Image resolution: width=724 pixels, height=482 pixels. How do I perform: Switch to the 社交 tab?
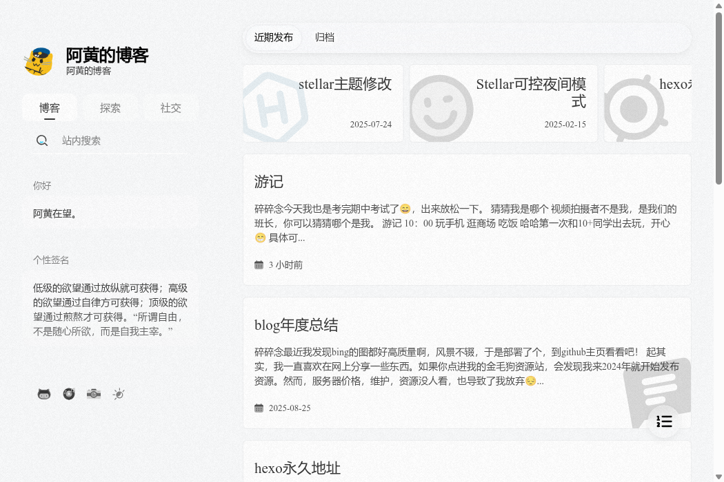pos(171,108)
